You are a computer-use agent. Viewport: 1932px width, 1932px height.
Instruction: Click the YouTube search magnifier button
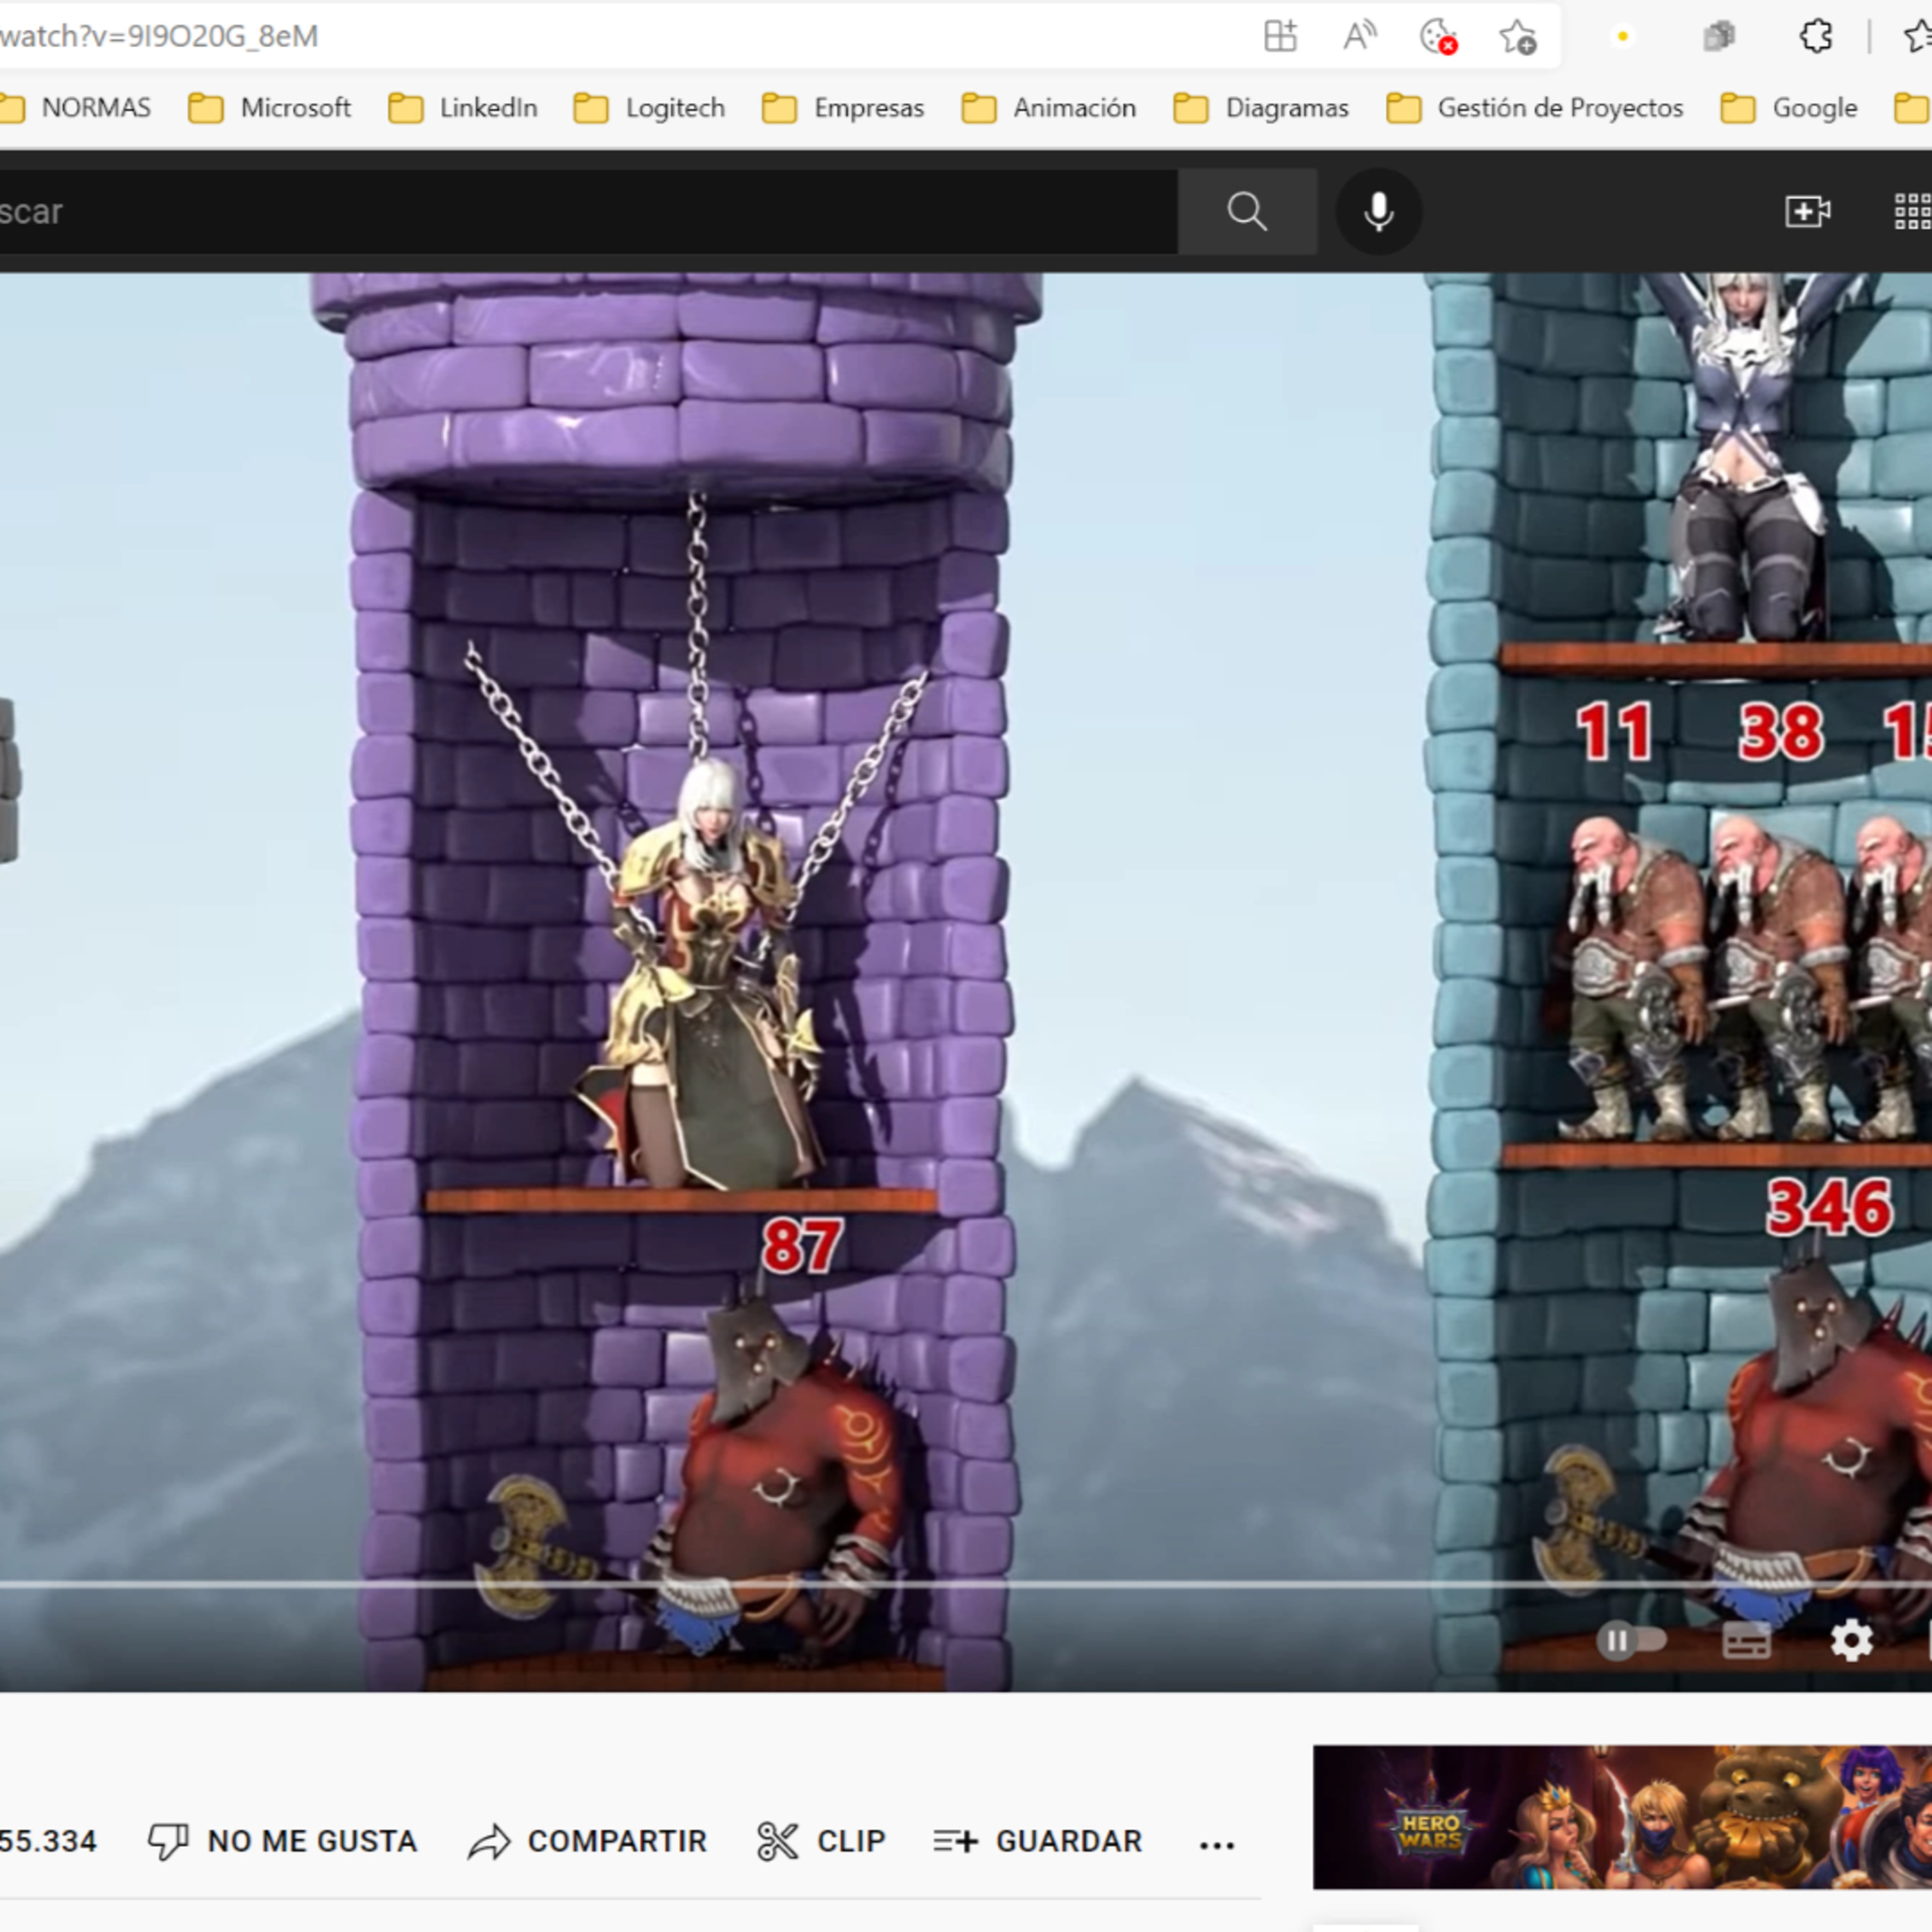pyautogui.click(x=1246, y=211)
